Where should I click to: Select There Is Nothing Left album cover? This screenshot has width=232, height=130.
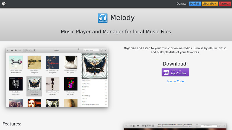pos(71,62)
